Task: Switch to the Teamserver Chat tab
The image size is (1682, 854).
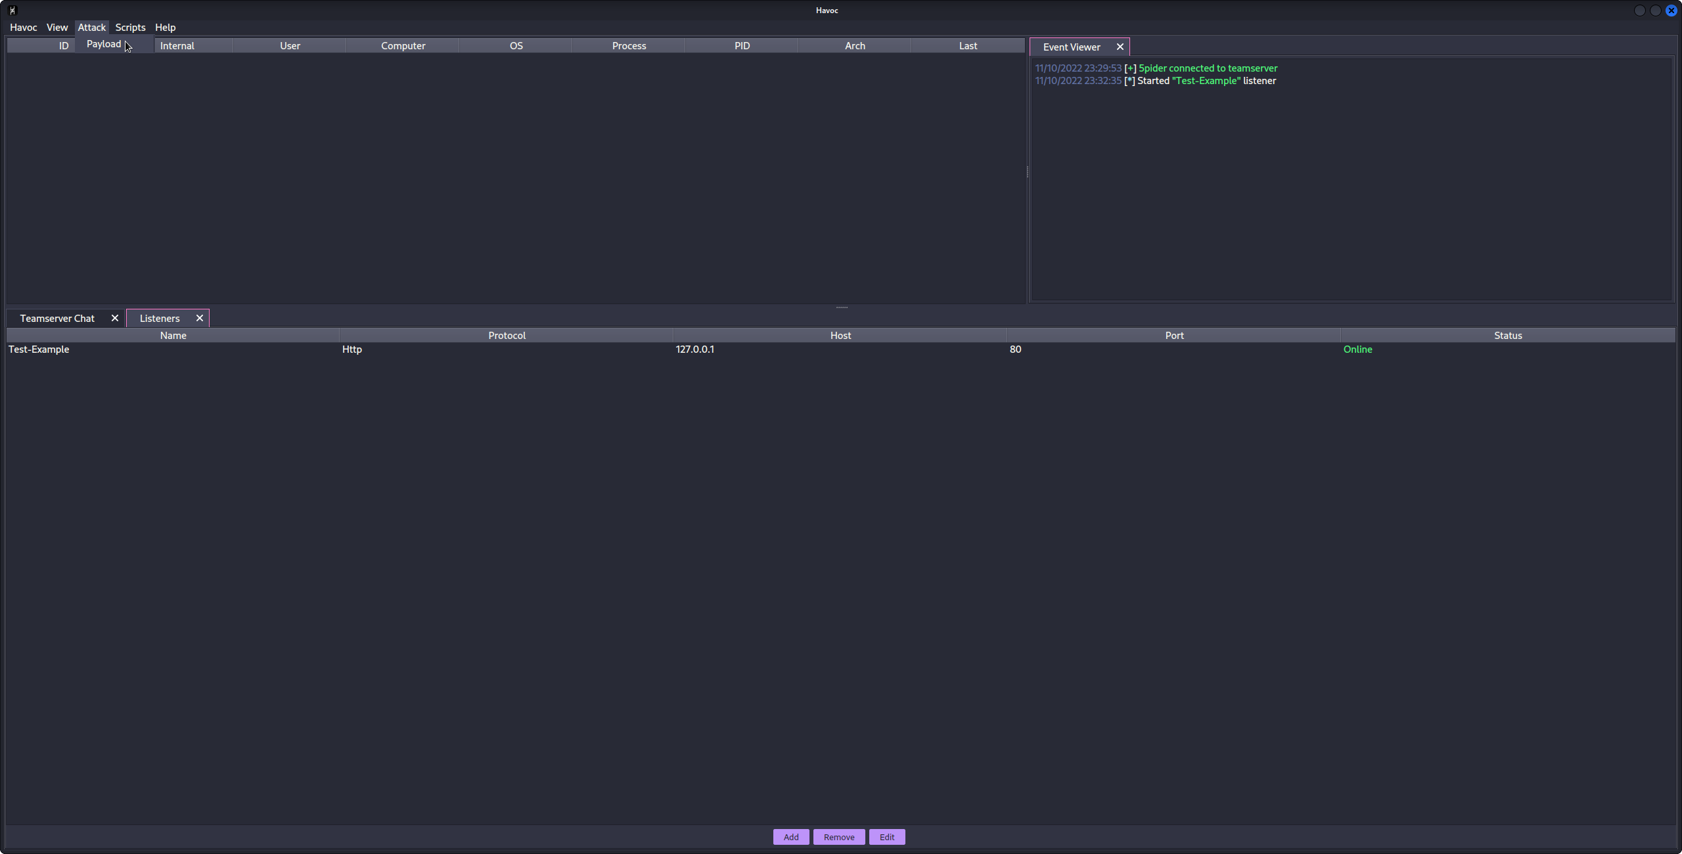Action: coord(57,318)
